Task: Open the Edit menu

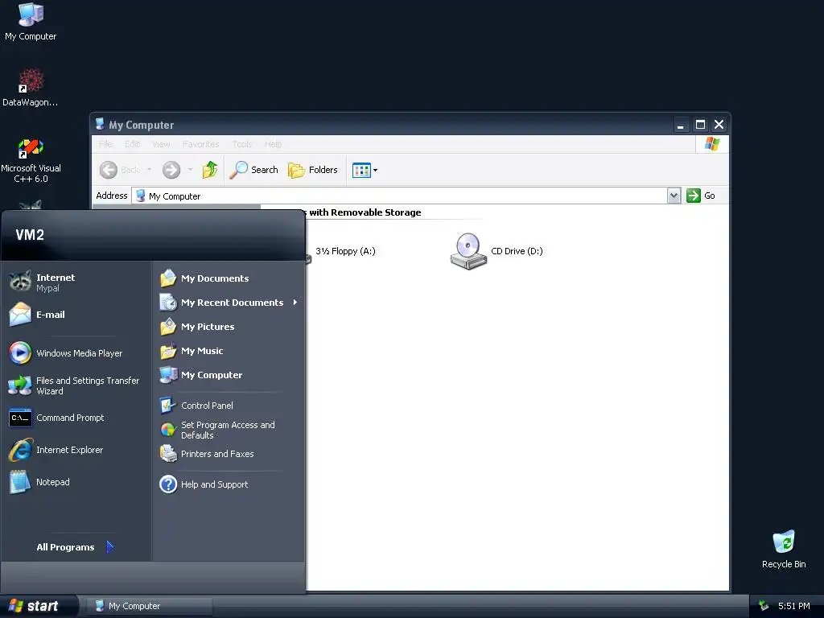Action: [x=132, y=144]
